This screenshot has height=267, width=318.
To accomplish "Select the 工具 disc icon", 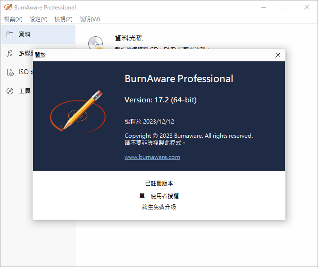I will 10,91.
